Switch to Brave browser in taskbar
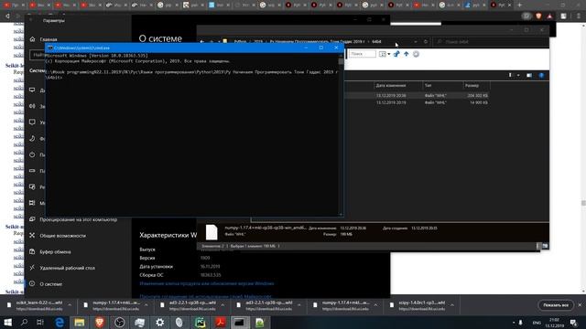The width and height of the screenshot is (586, 329). click(x=100, y=323)
